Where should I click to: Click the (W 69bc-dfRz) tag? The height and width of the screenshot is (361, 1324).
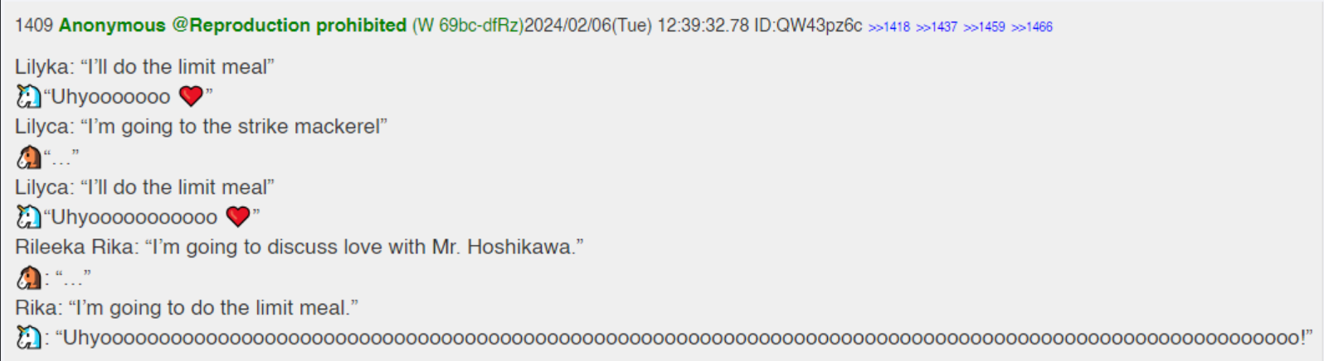[x=468, y=26]
